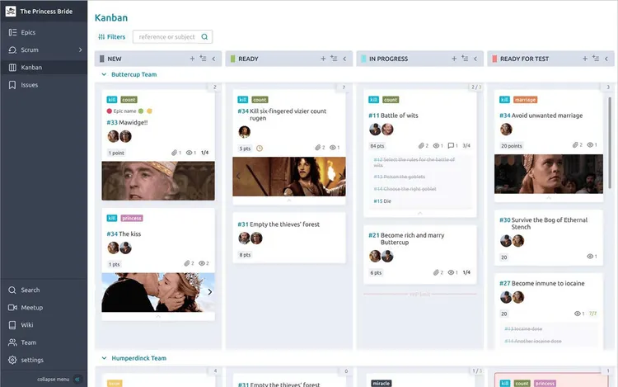Click assignee avatar on vizier count card
The image size is (618, 387).
245,132
